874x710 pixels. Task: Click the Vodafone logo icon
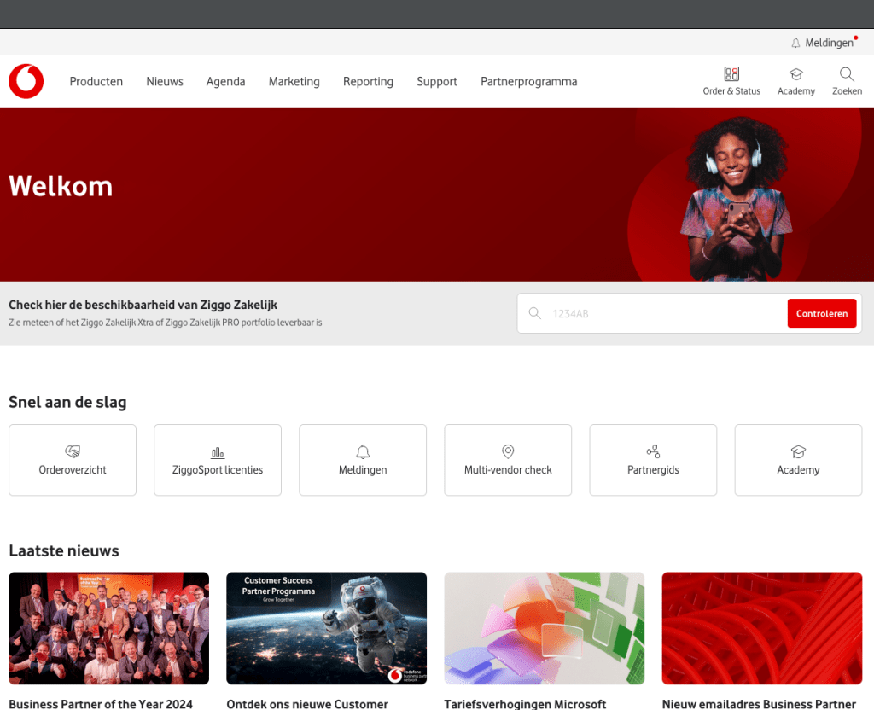(26, 81)
